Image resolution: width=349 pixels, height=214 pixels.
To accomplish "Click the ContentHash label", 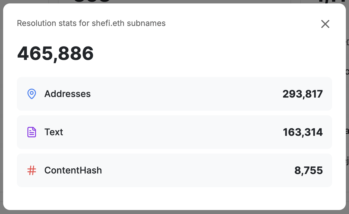I will (73, 170).
